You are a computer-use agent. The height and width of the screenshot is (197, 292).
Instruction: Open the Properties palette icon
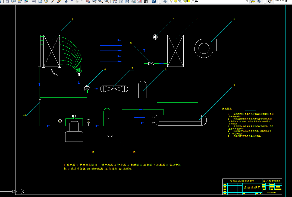click(115, 1)
